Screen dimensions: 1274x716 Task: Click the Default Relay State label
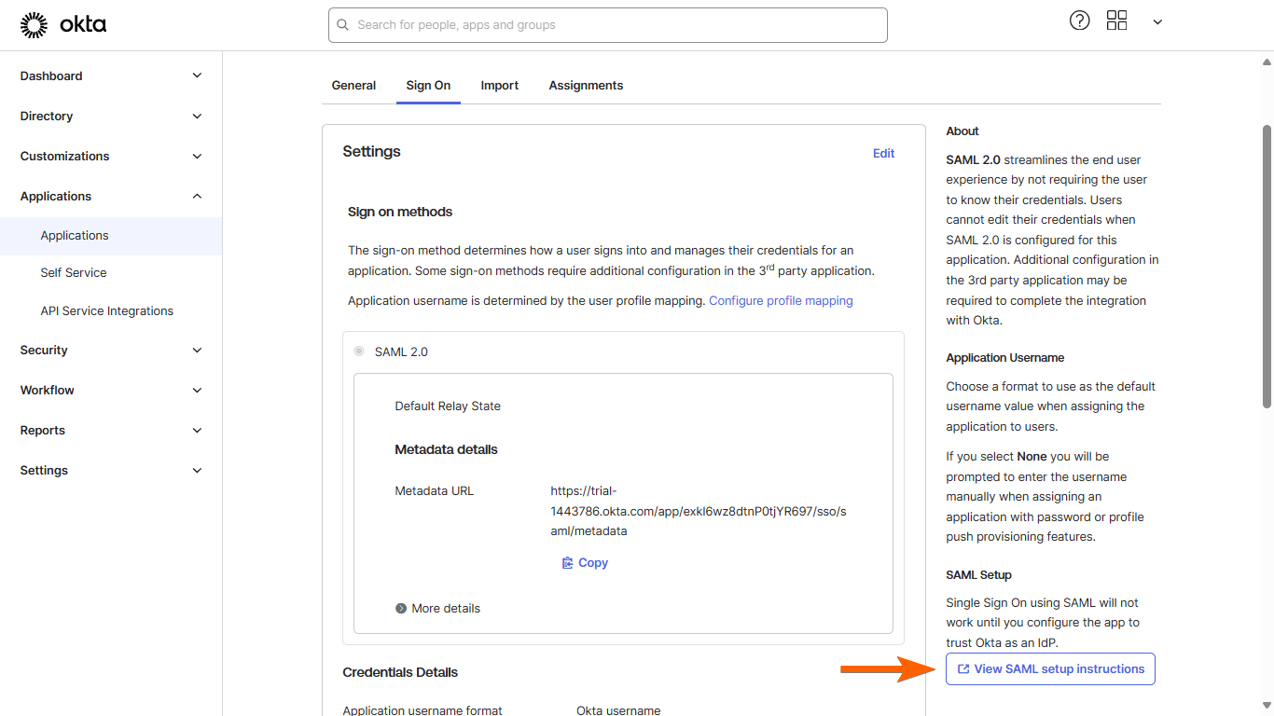click(448, 406)
